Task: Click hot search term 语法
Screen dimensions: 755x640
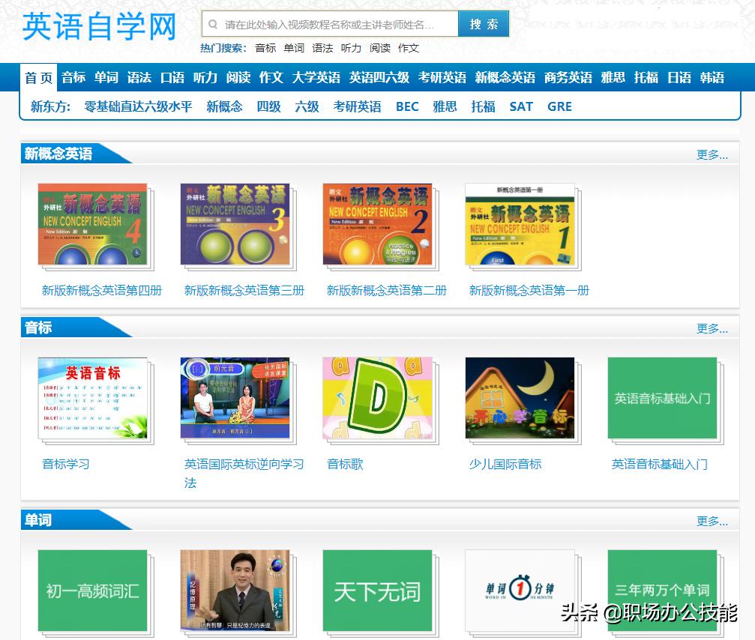Action: coord(321,48)
